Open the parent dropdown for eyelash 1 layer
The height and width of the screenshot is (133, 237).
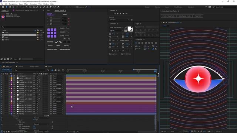58,85
